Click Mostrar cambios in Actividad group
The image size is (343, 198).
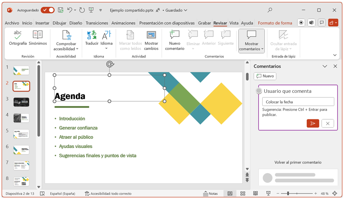click(151, 40)
